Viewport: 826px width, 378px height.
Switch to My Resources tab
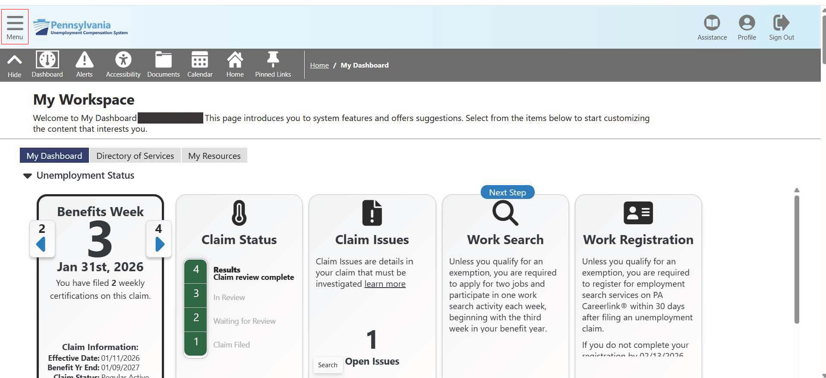tap(214, 156)
